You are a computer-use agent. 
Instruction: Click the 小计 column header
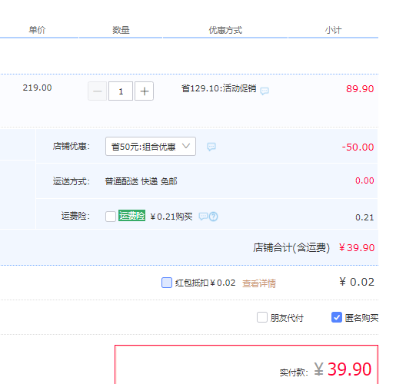333,30
